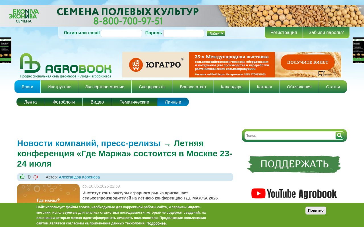This screenshot has height=227, width=364.
Task: Go to Спецпроекты section
Action: [x=152, y=87]
